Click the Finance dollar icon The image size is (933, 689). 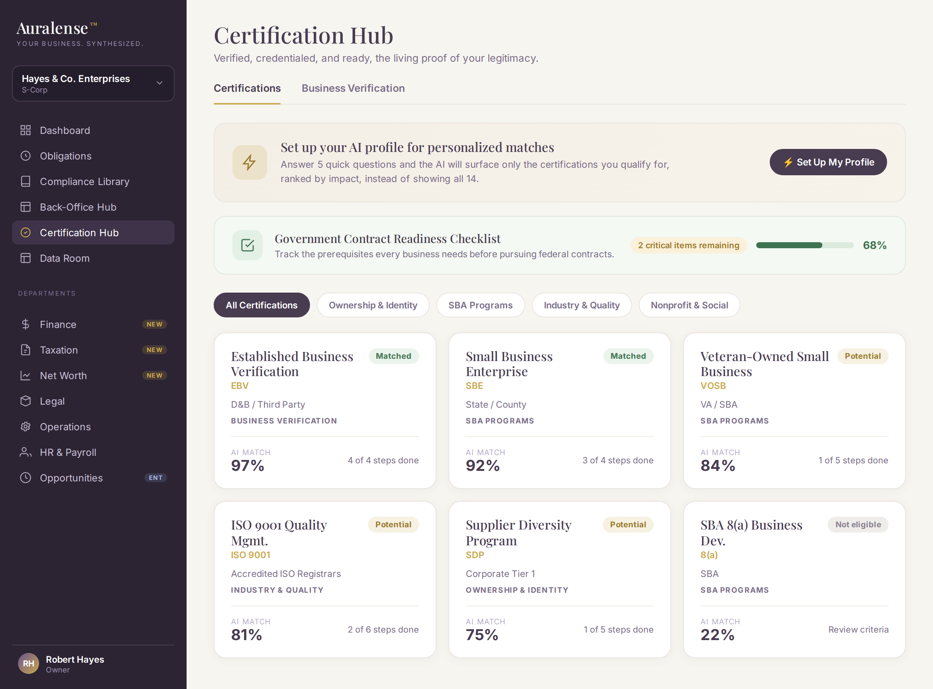click(x=26, y=324)
